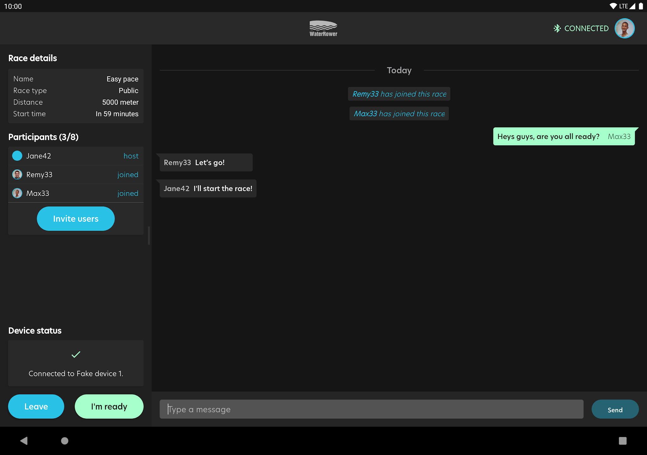Image resolution: width=647 pixels, height=455 pixels.
Task: Open the WaterRower logo in header
Action: click(323, 28)
